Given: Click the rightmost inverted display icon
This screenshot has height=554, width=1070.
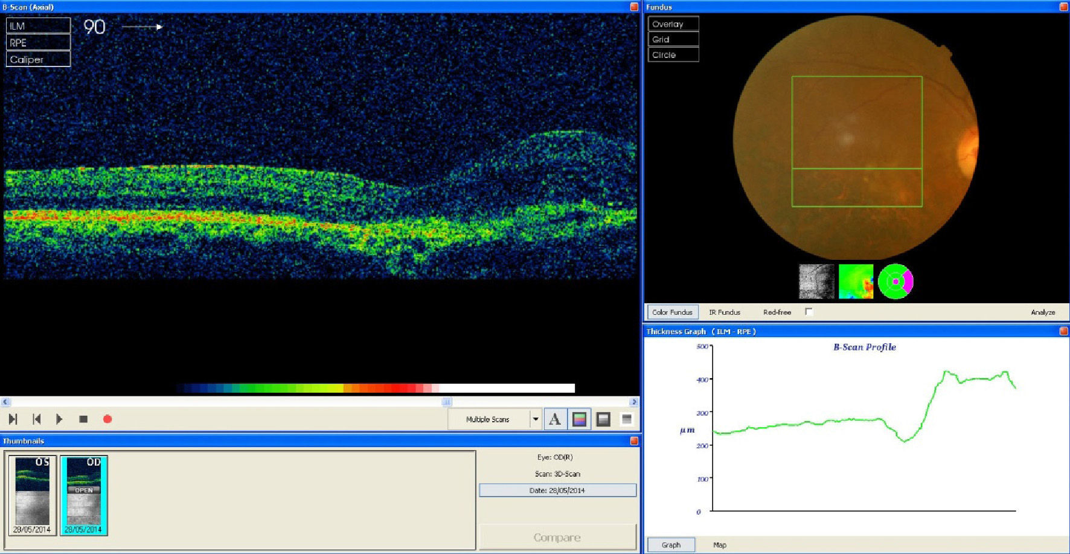Looking at the screenshot, I should [x=627, y=419].
